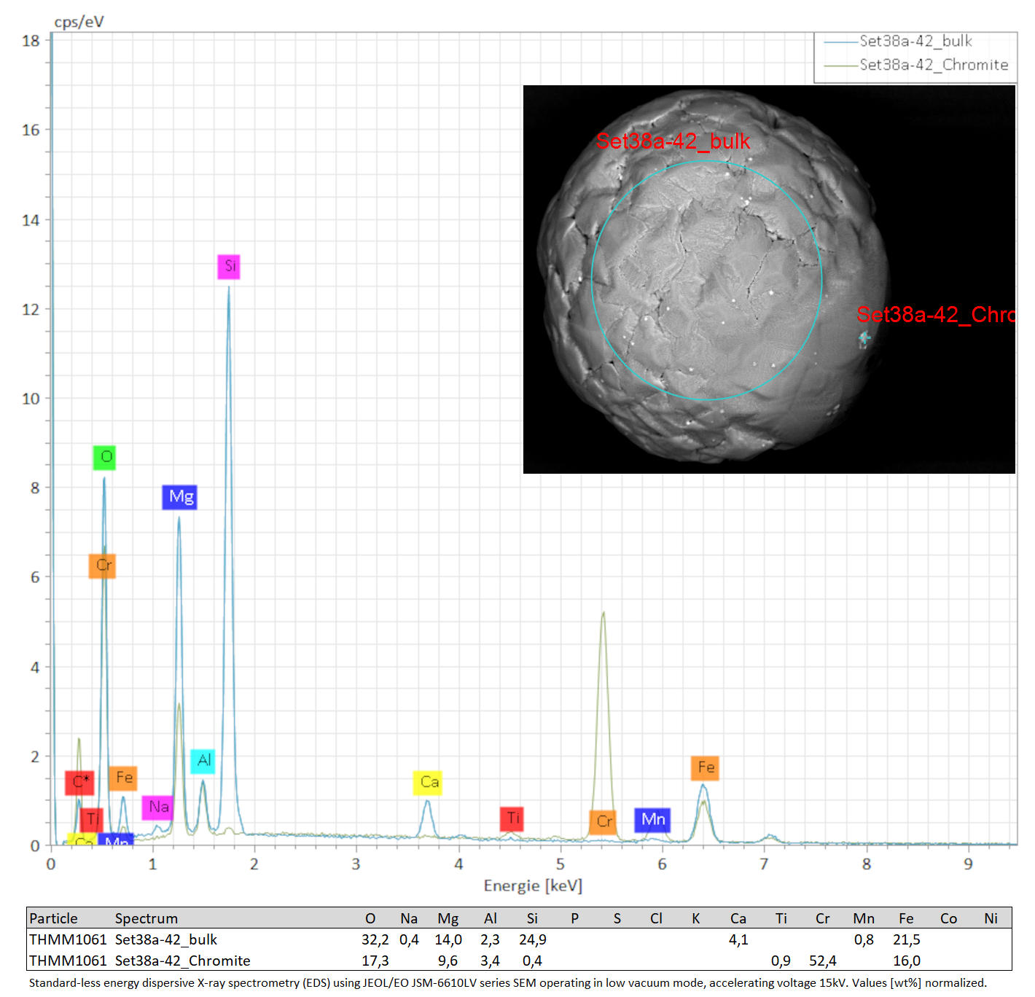Click the chromite magnesium value 9,6
Screen dimensions: 1035x997
(x=448, y=961)
